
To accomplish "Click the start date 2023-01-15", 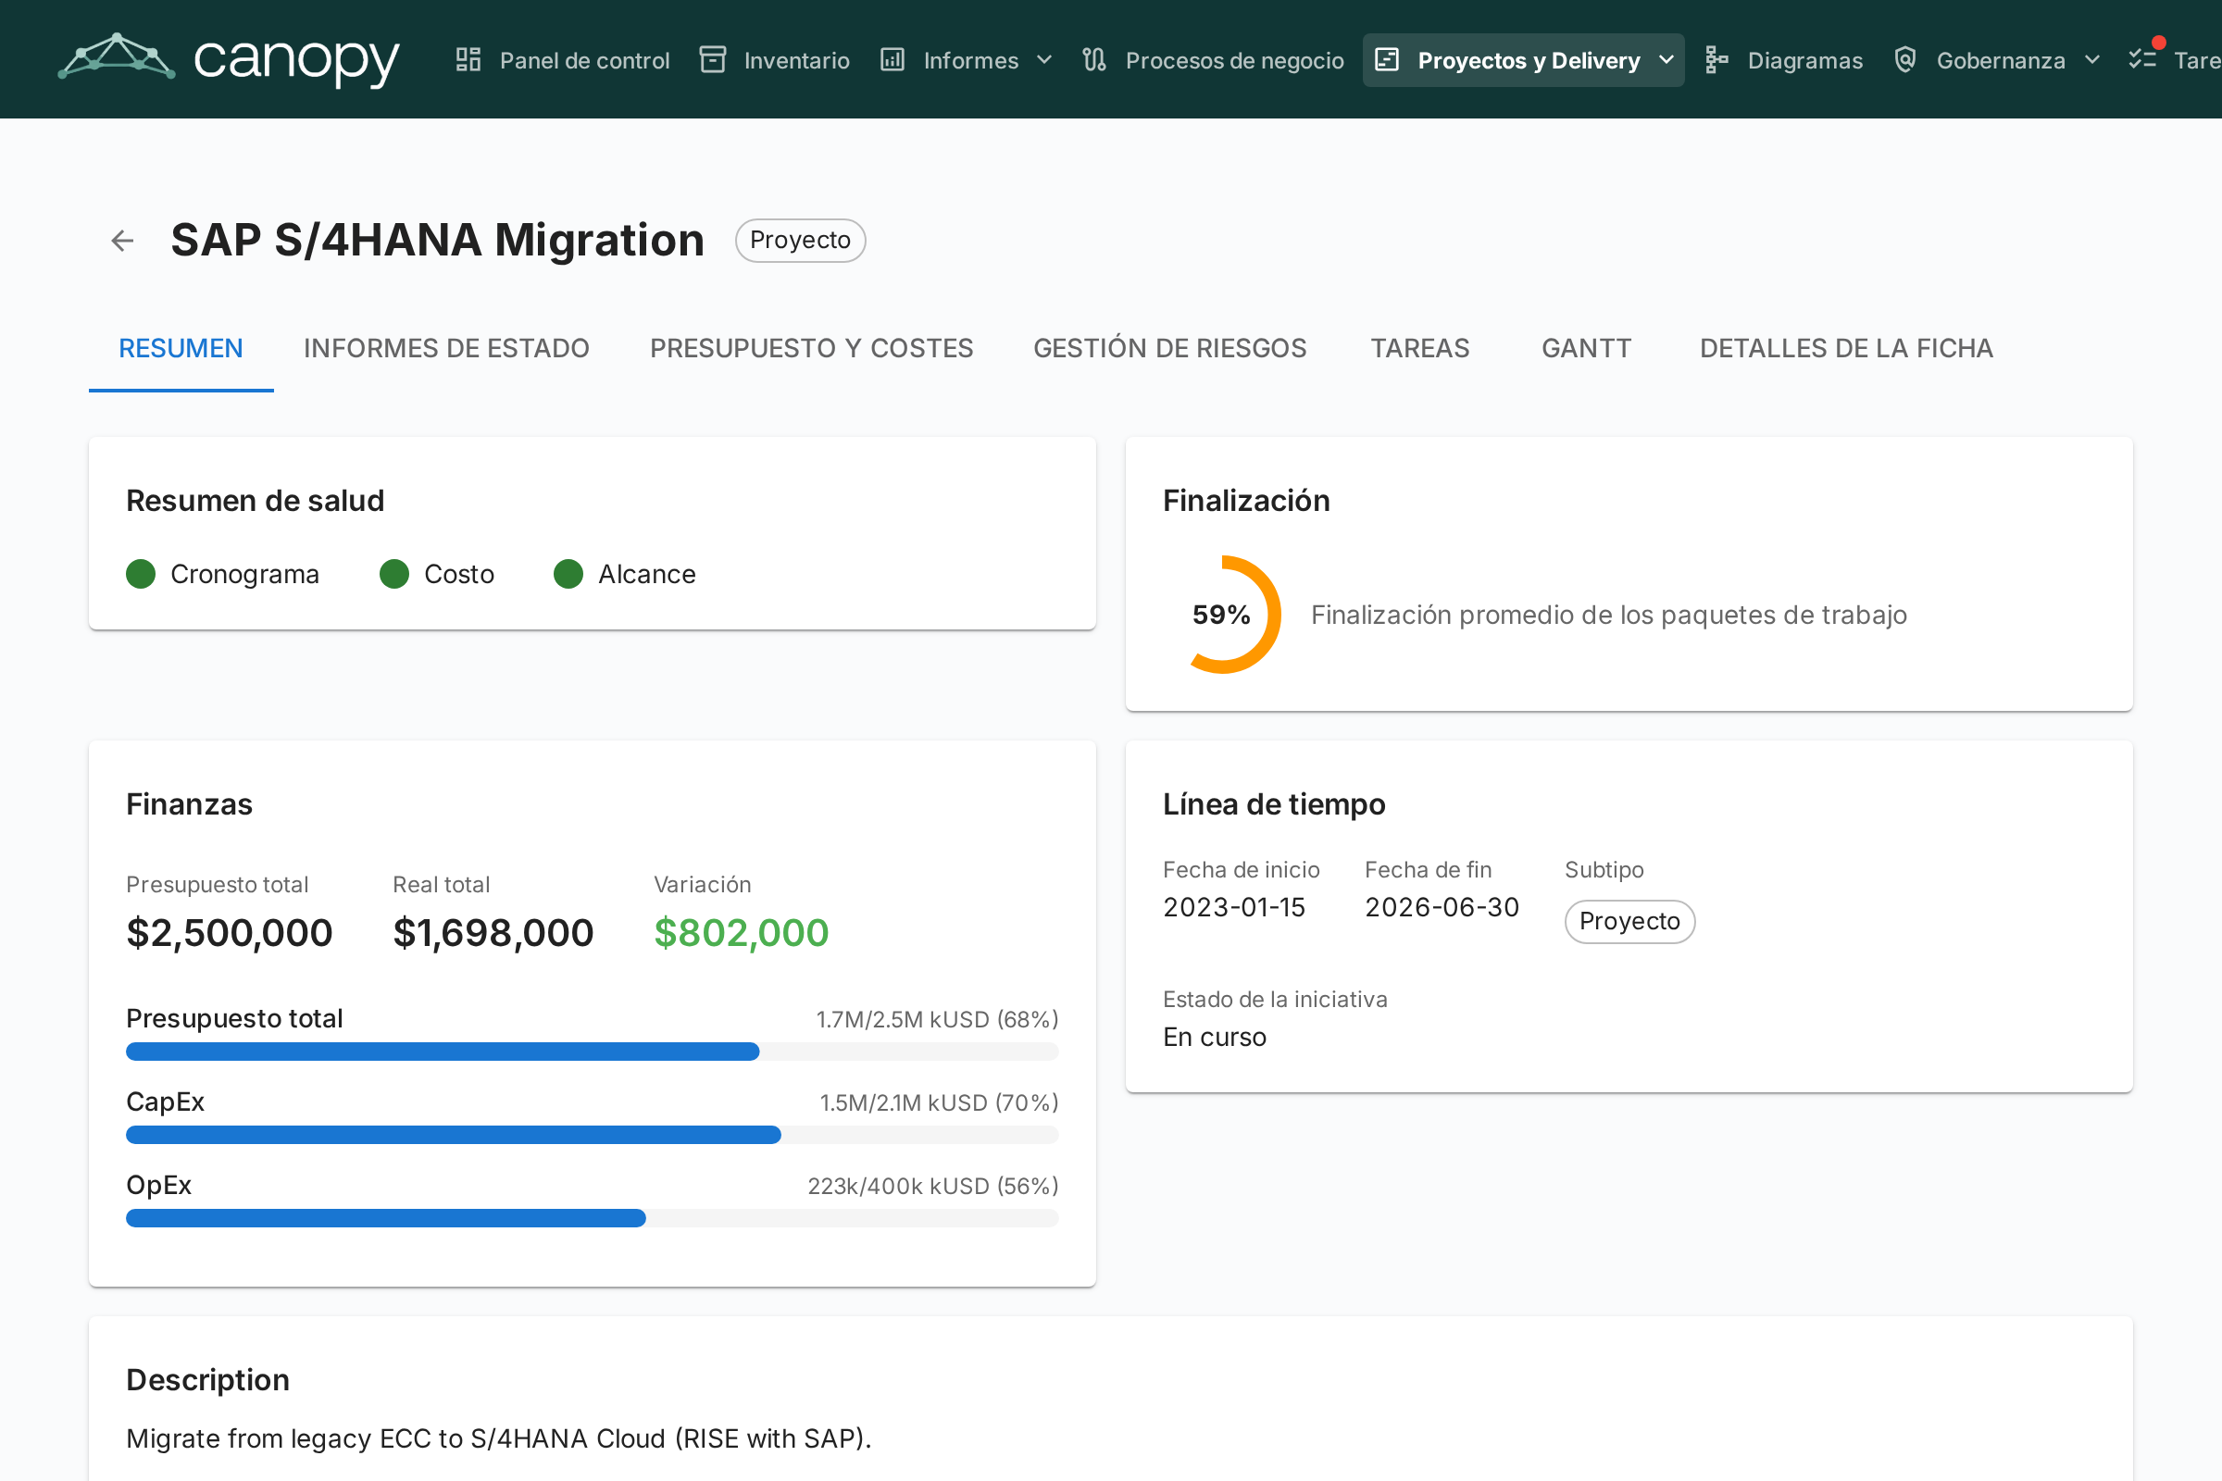I will coord(1234,907).
